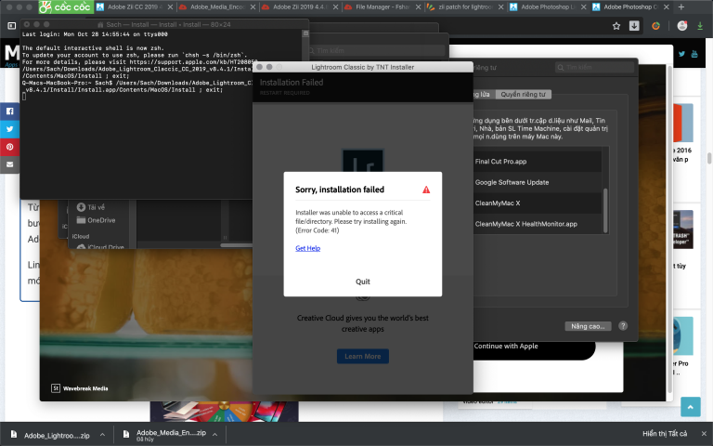Select Google Software Update in list

[537, 182]
